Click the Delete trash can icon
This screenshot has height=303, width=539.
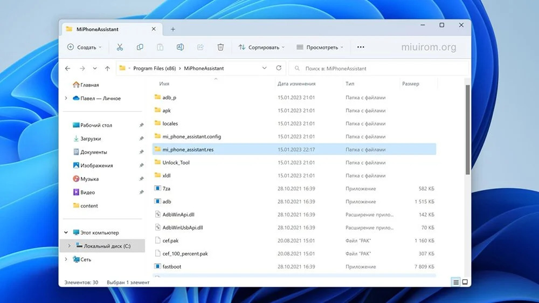[x=220, y=47]
